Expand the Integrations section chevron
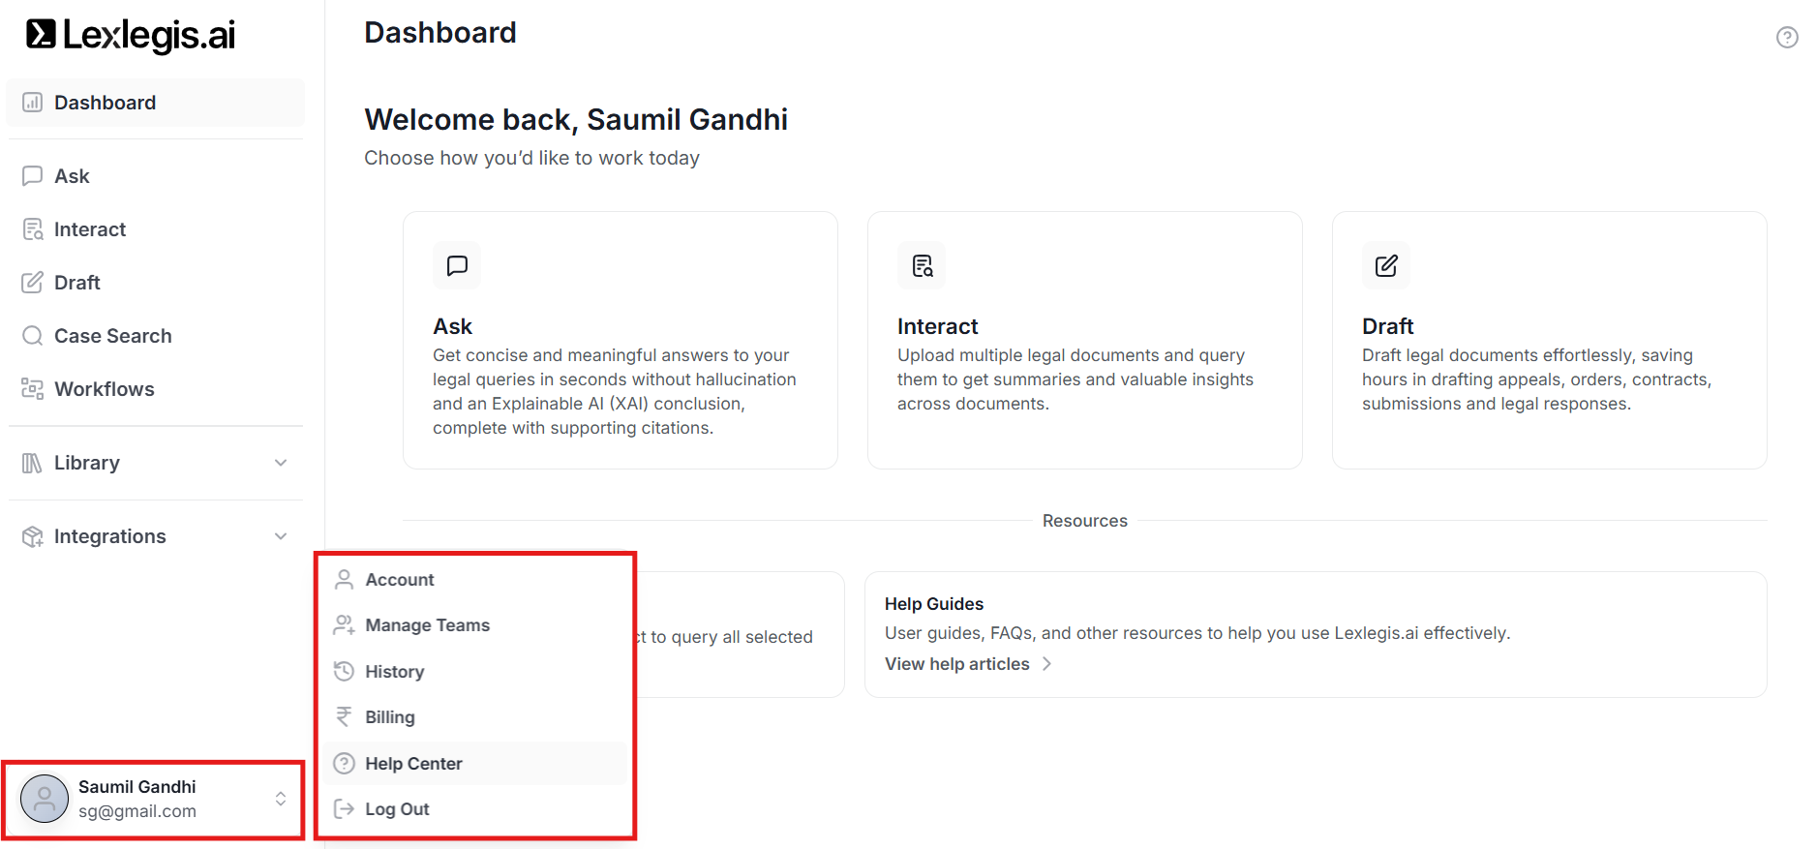 tap(281, 536)
